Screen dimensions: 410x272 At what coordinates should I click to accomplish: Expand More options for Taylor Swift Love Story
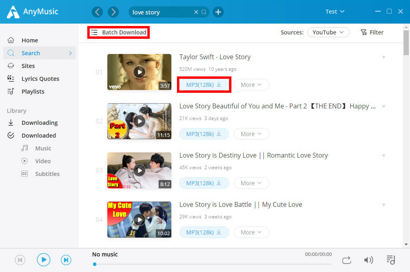tap(251, 85)
